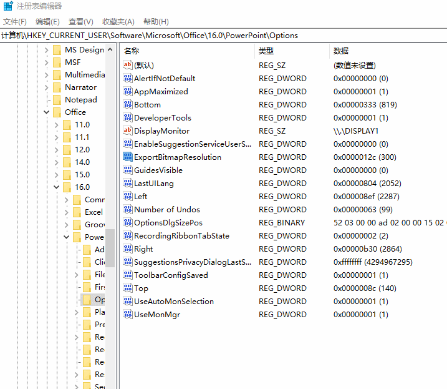Click the Bottom value icon
Image resolution: width=447 pixels, height=389 pixels.
[128, 104]
